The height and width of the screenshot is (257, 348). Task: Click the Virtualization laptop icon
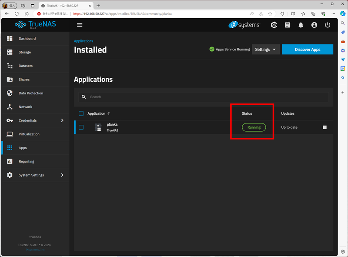click(x=10, y=134)
